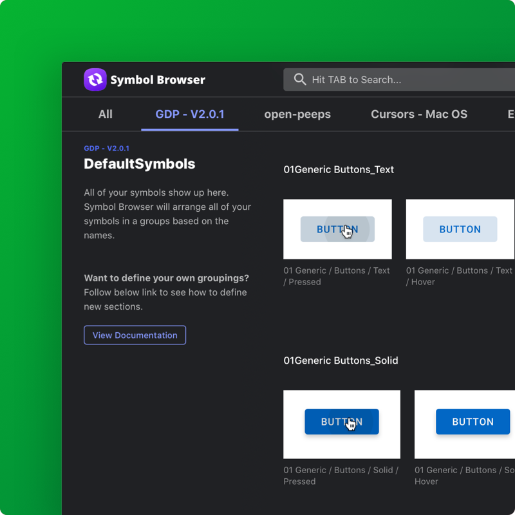Click the light BUTTON element in Text Hover preview
515x515 pixels.
click(x=460, y=229)
